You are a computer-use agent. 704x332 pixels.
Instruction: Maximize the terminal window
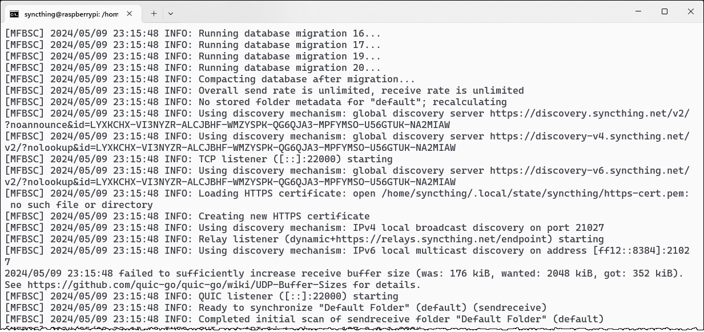click(x=665, y=11)
